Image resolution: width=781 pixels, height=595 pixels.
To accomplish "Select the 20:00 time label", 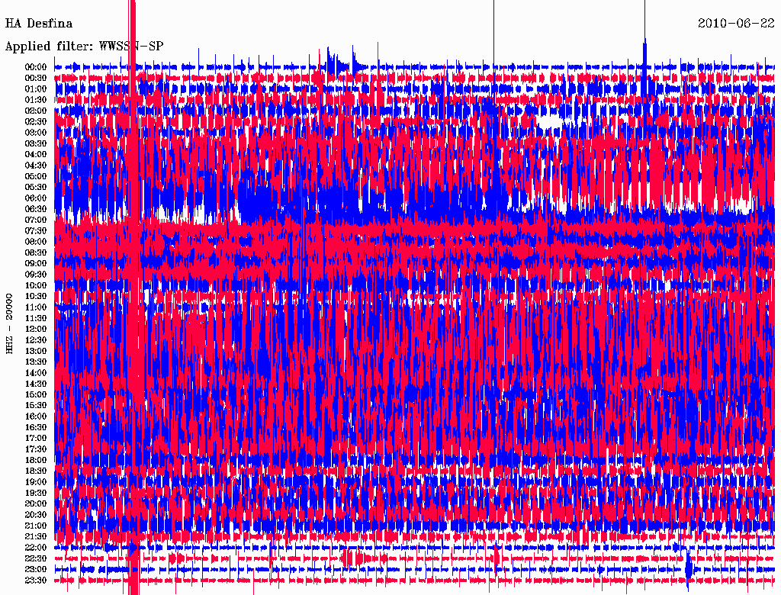I will [x=36, y=503].
